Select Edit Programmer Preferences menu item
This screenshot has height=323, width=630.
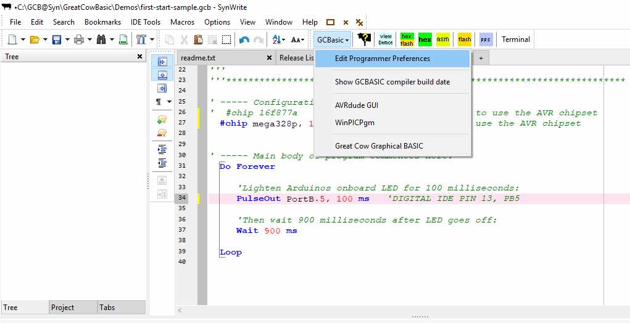(392, 59)
